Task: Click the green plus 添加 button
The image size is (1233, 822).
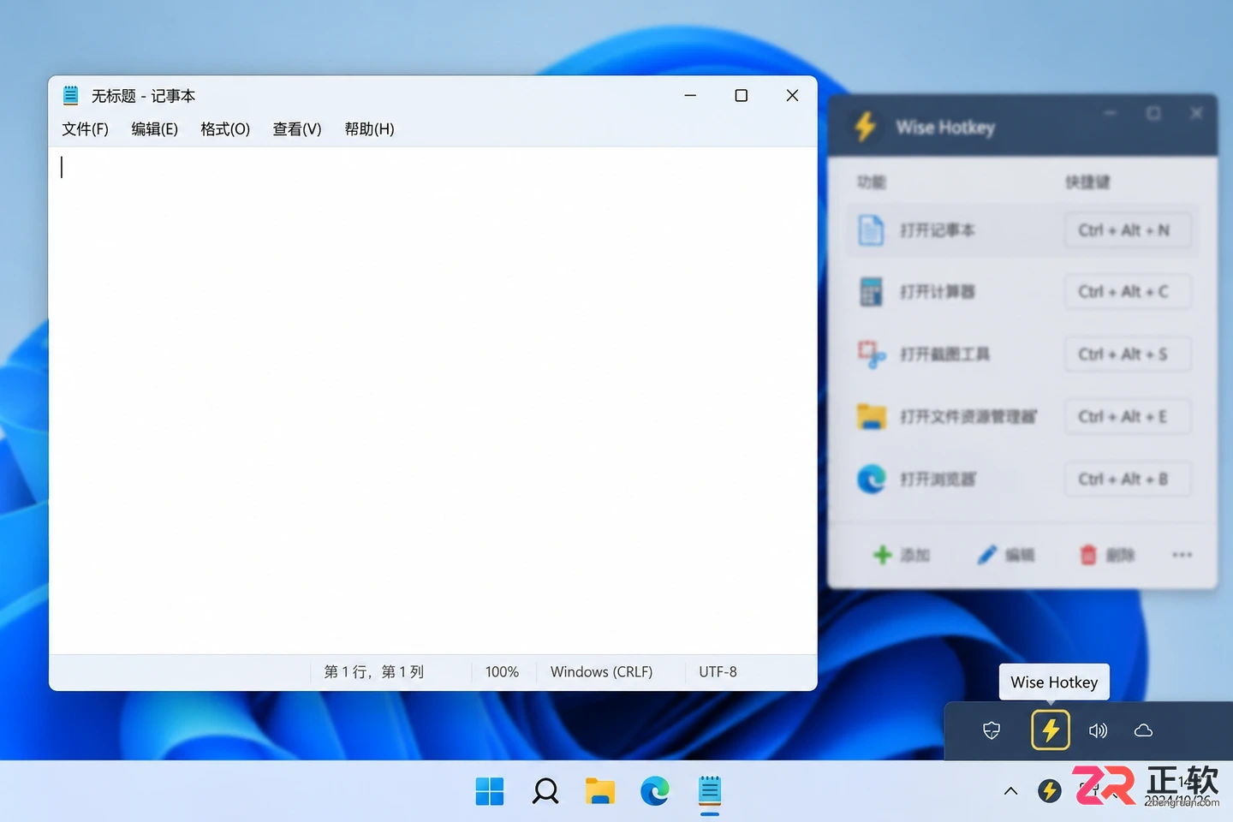Action: pos(901,555)
